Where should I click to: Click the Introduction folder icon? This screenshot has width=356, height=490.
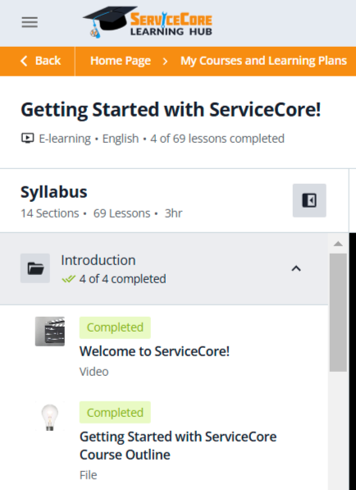(x=35, y=268)
